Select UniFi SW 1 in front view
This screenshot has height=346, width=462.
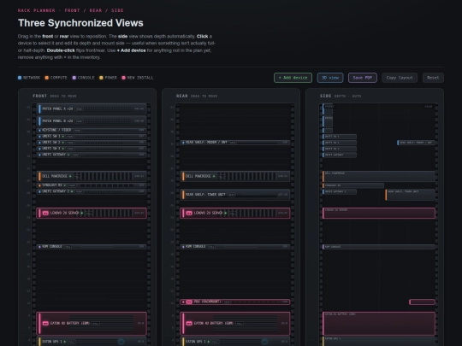point(92,136)
